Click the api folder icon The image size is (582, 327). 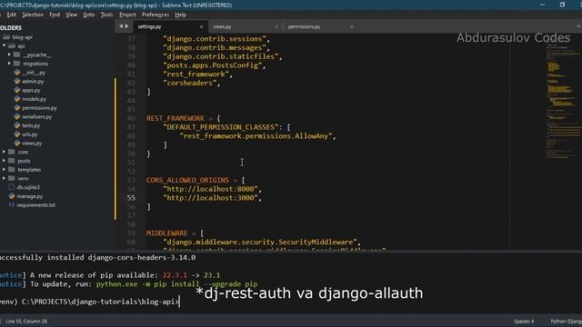point(12,46)
